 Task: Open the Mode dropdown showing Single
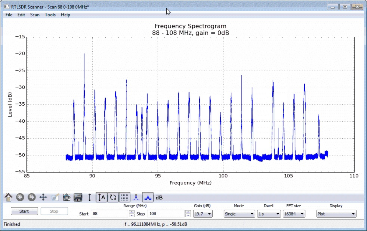point(239,214)
